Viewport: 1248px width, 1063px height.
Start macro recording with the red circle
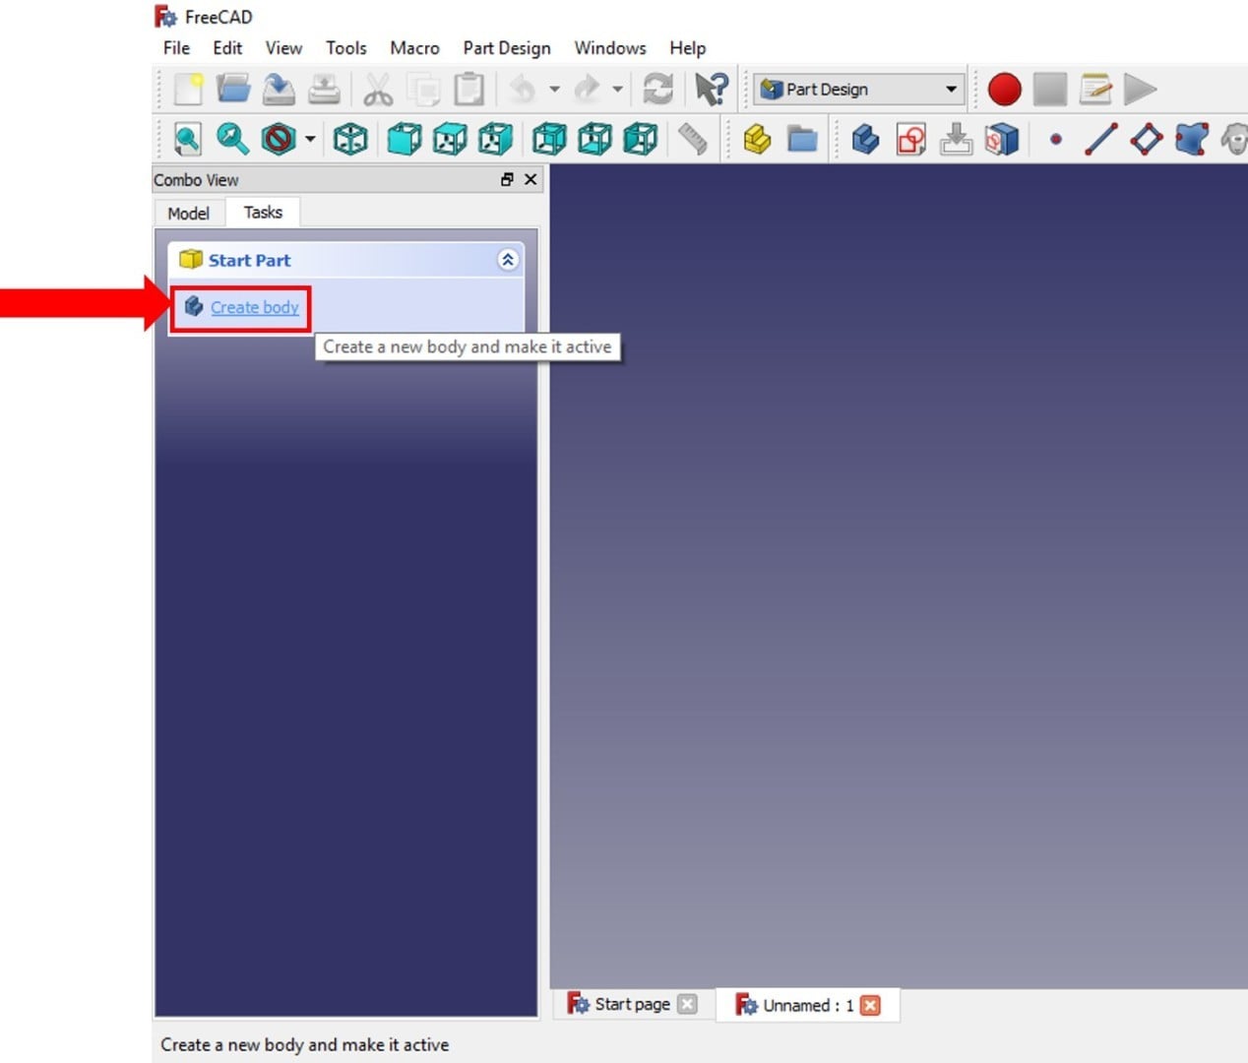click(x=1004, y=90)
